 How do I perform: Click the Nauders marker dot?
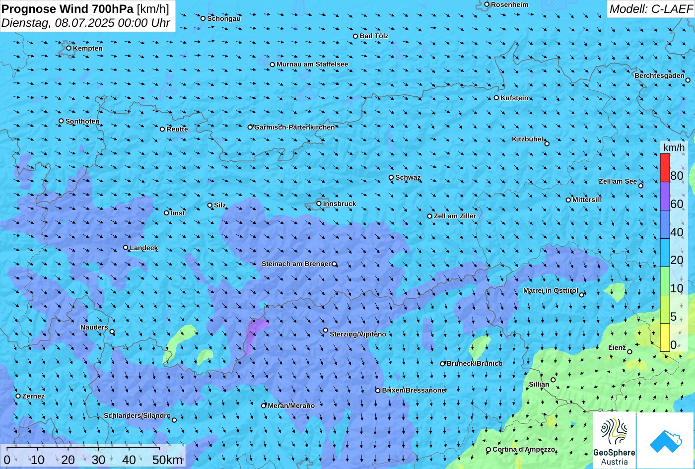coord(112,332)
